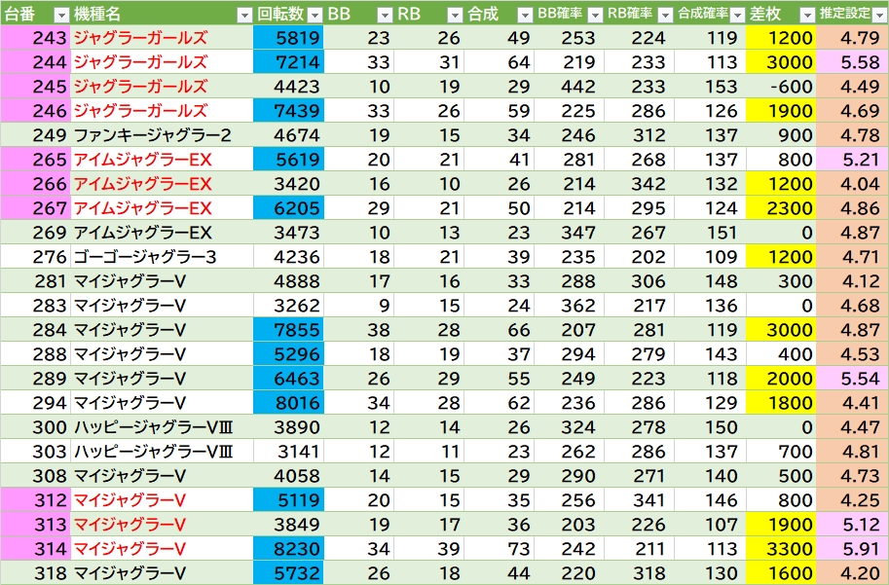
Task: Click spin count cell 5119
Action: pos(288,500)
